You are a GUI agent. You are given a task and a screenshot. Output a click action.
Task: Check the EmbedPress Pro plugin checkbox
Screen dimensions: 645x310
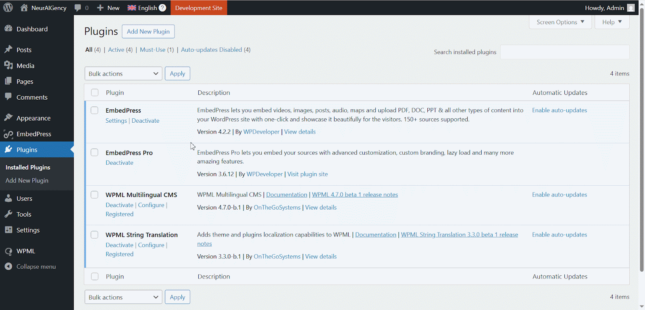(94, 152)
